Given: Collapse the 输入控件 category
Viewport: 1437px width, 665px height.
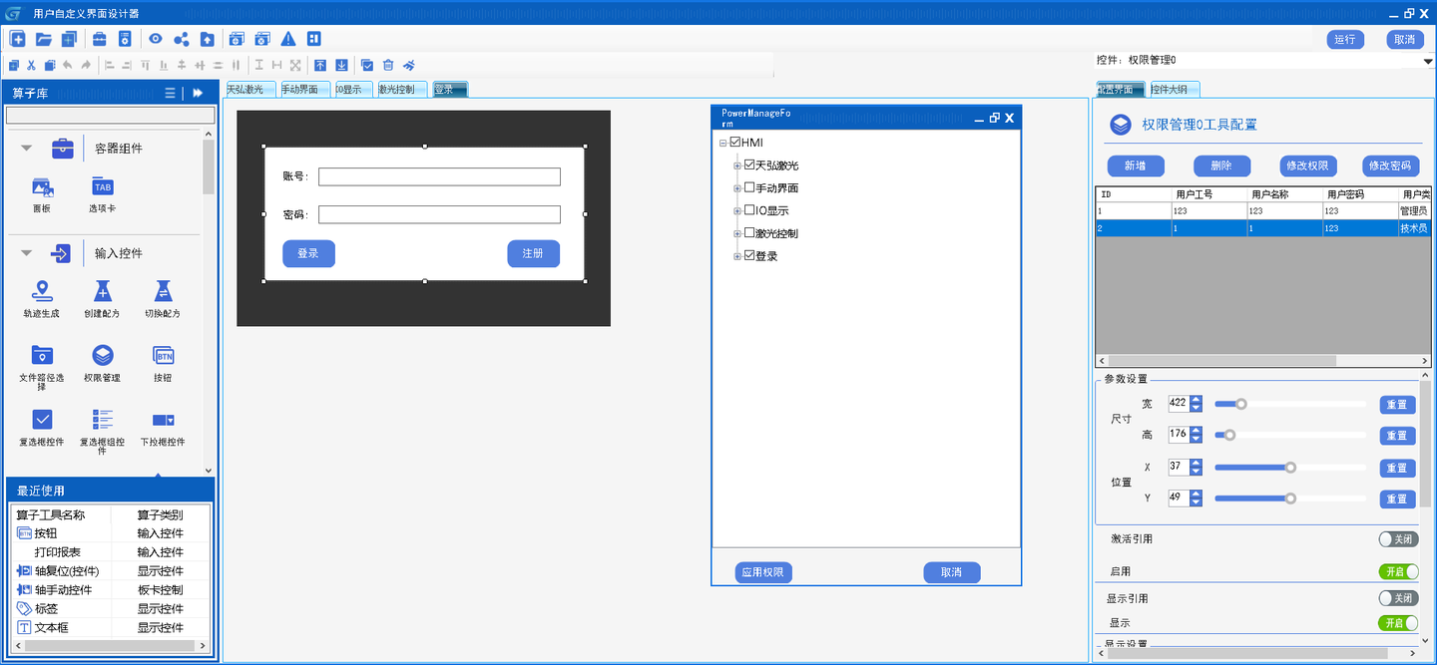Looking at the screenshot, I should (26, 253).
